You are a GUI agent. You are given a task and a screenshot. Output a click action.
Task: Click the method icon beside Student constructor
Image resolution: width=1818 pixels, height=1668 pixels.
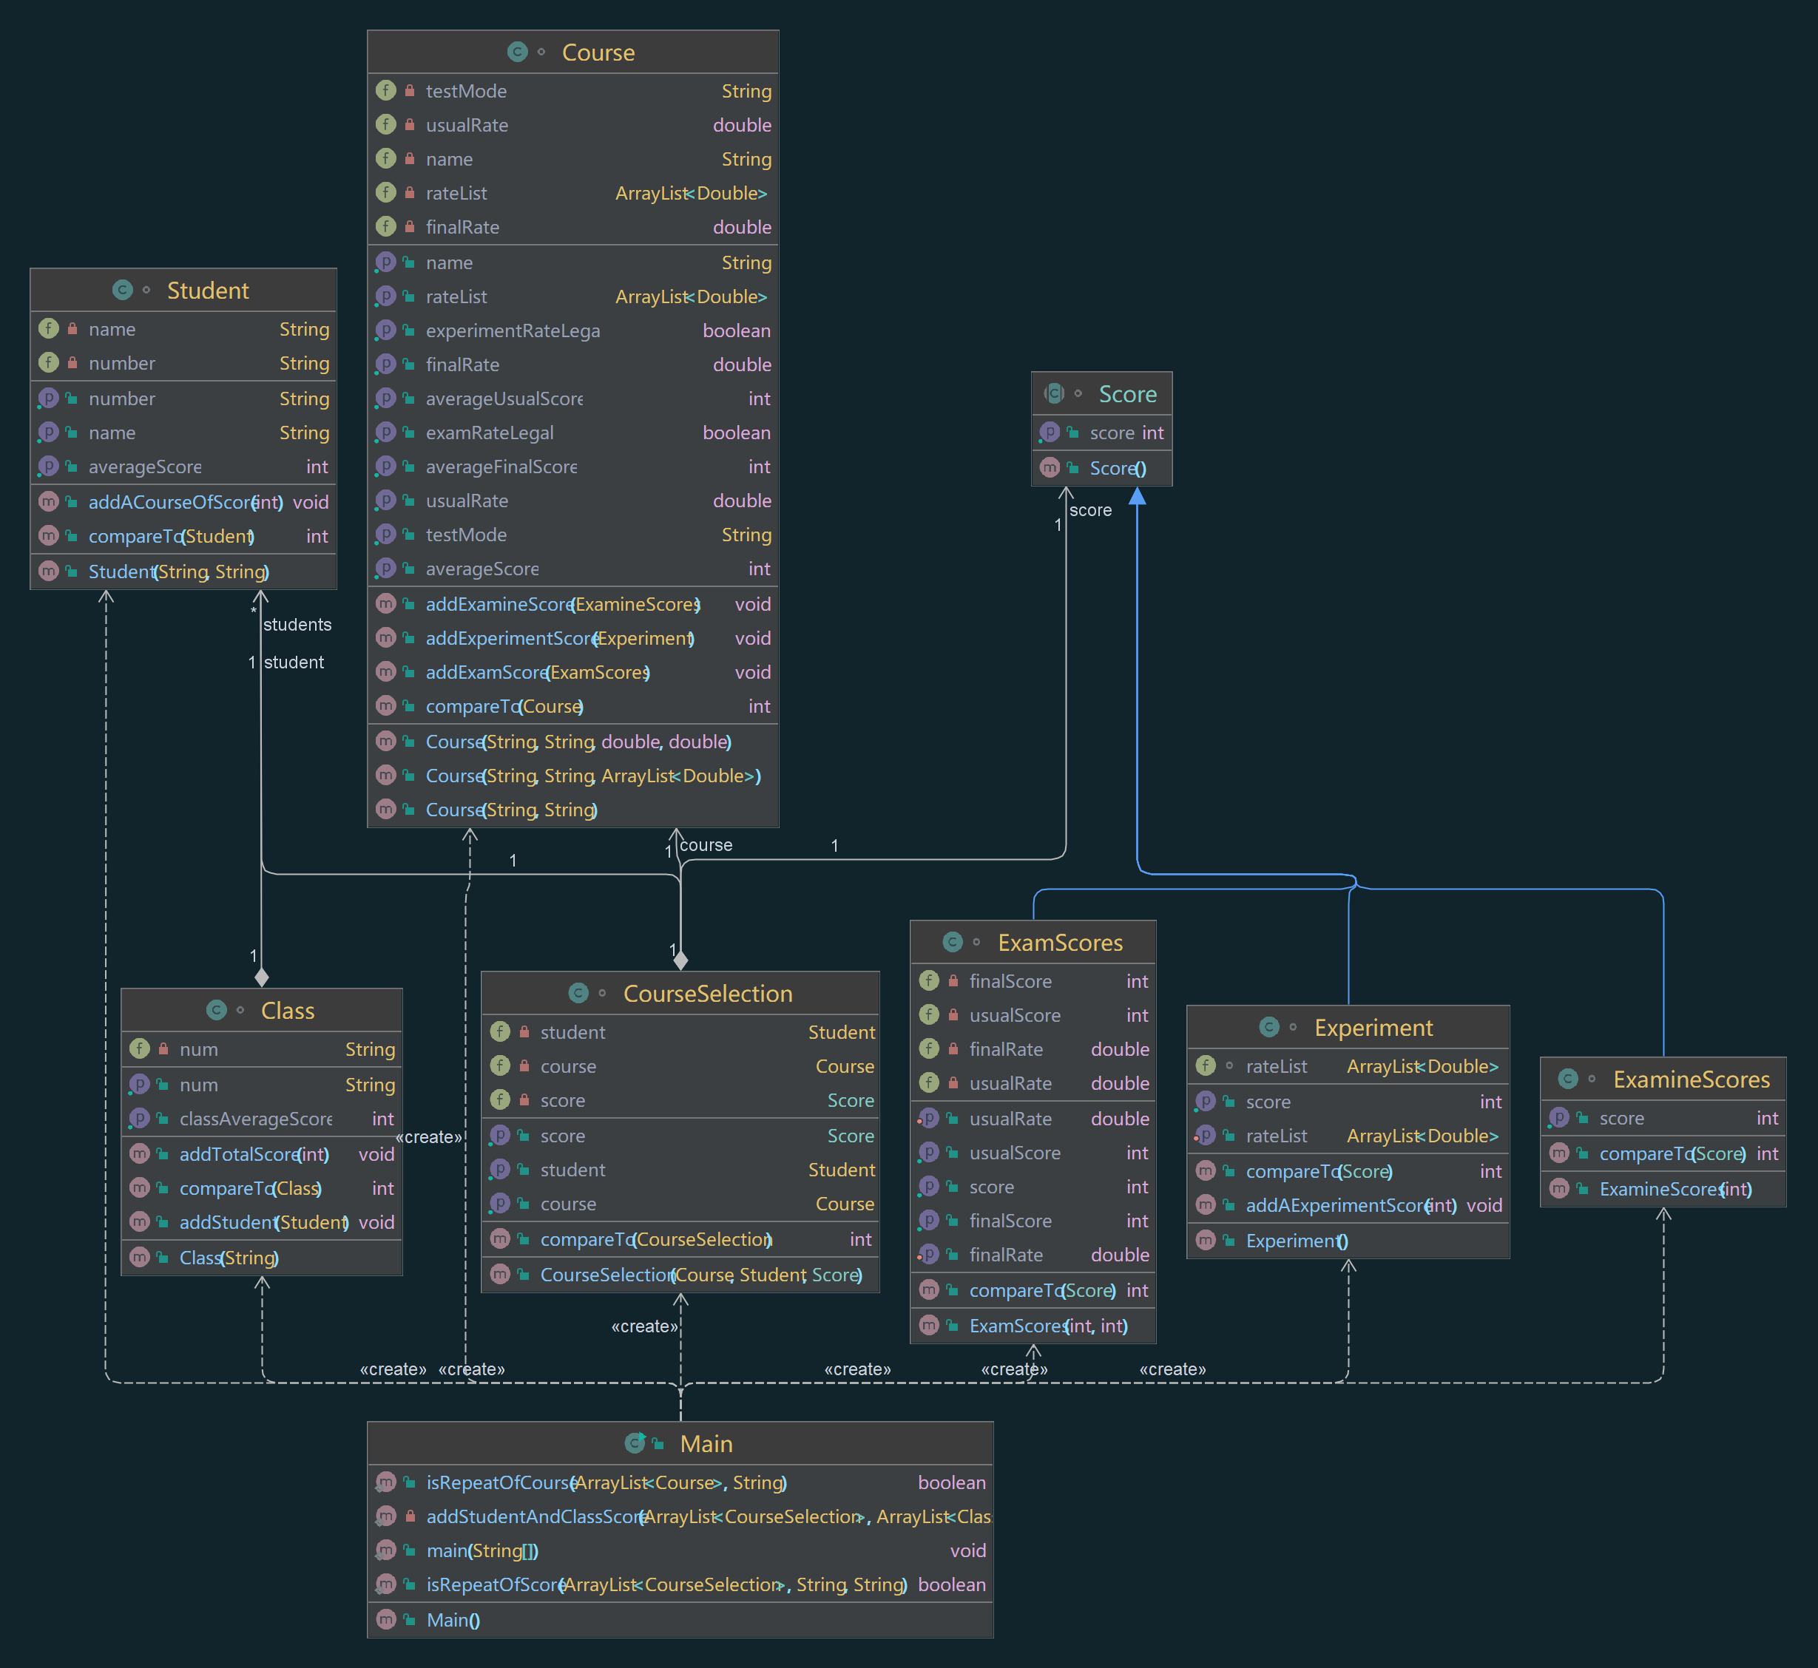(49, 572)
